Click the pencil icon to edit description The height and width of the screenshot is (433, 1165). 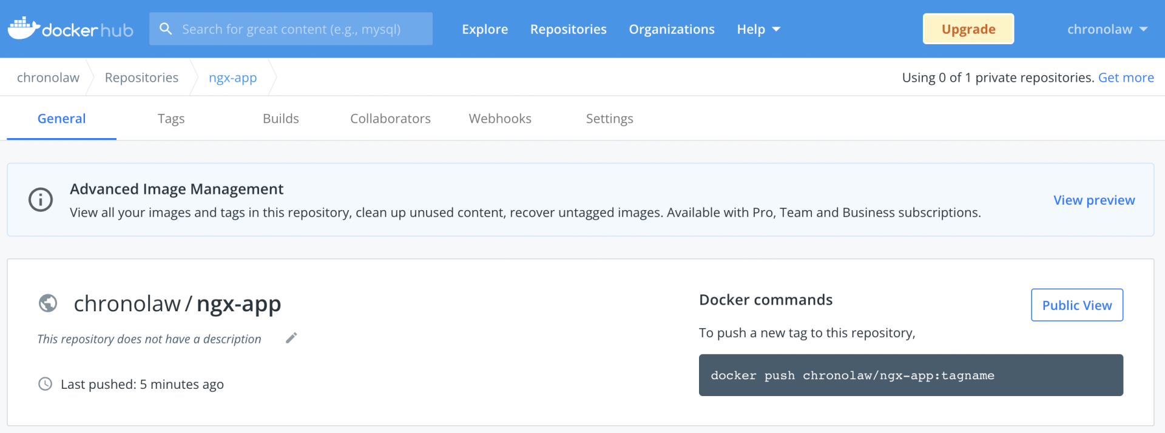coord(291,338)
